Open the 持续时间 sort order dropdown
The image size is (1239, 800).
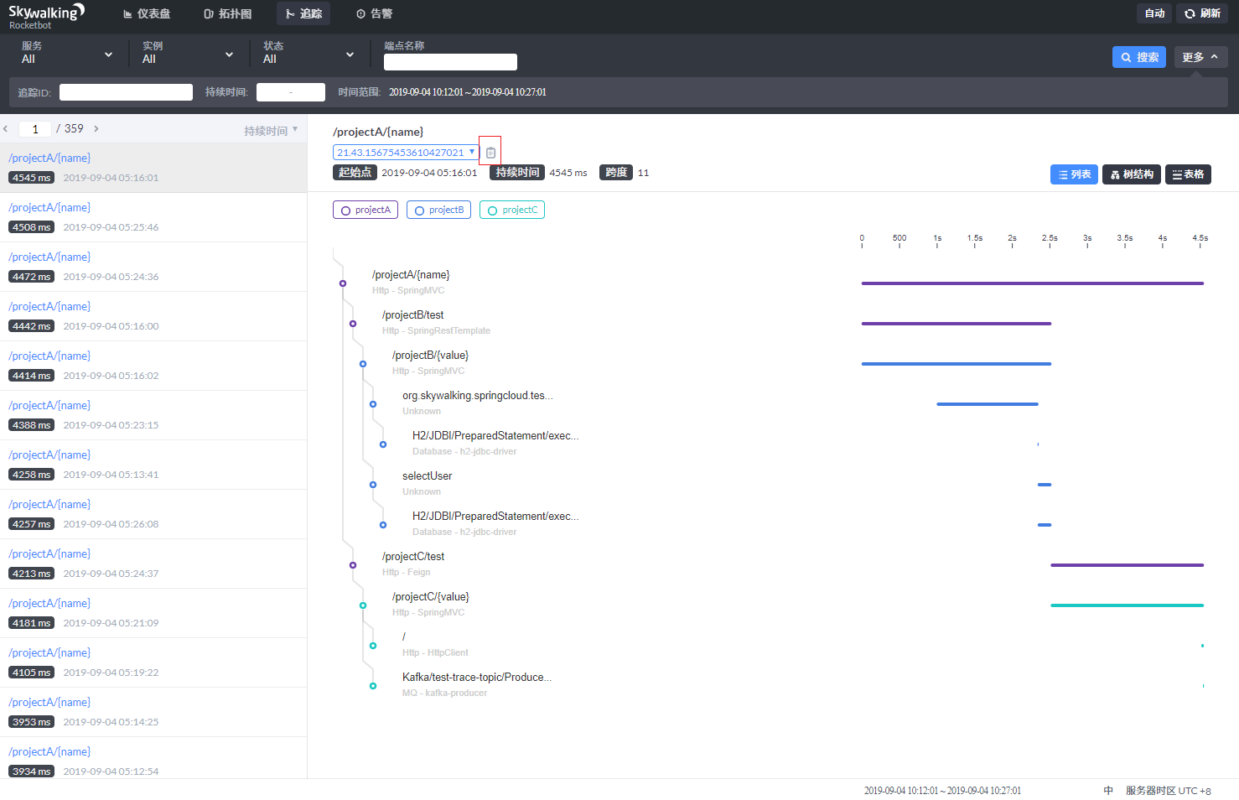pyautogui.click(x=271, y=130)
